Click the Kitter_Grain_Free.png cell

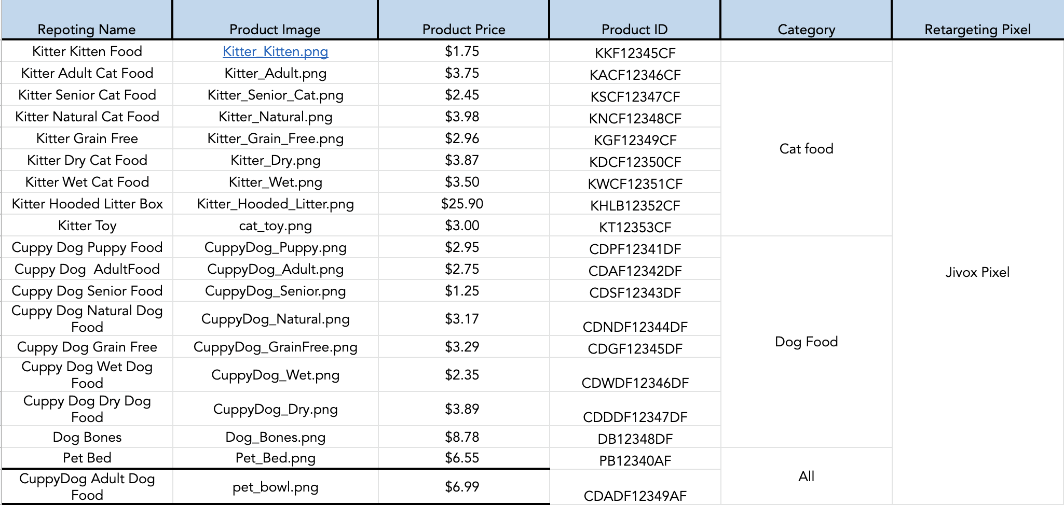(x=275, y=138)
